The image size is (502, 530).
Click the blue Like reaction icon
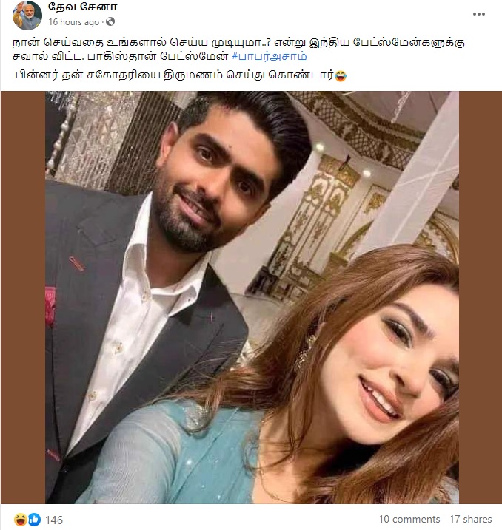pos(34,520)
